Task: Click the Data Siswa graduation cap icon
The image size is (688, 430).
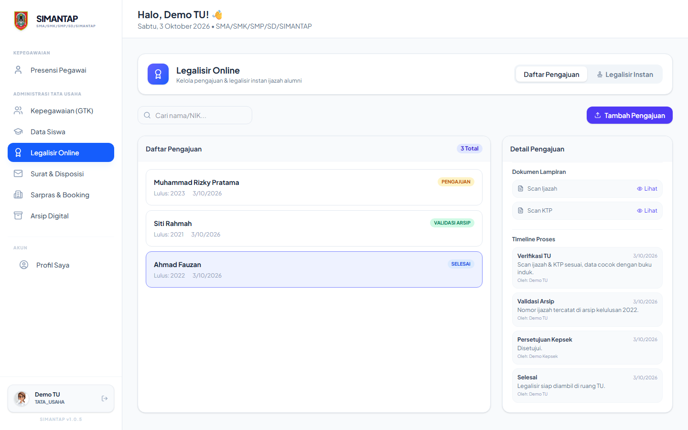Action: click(x=18, y=132)
